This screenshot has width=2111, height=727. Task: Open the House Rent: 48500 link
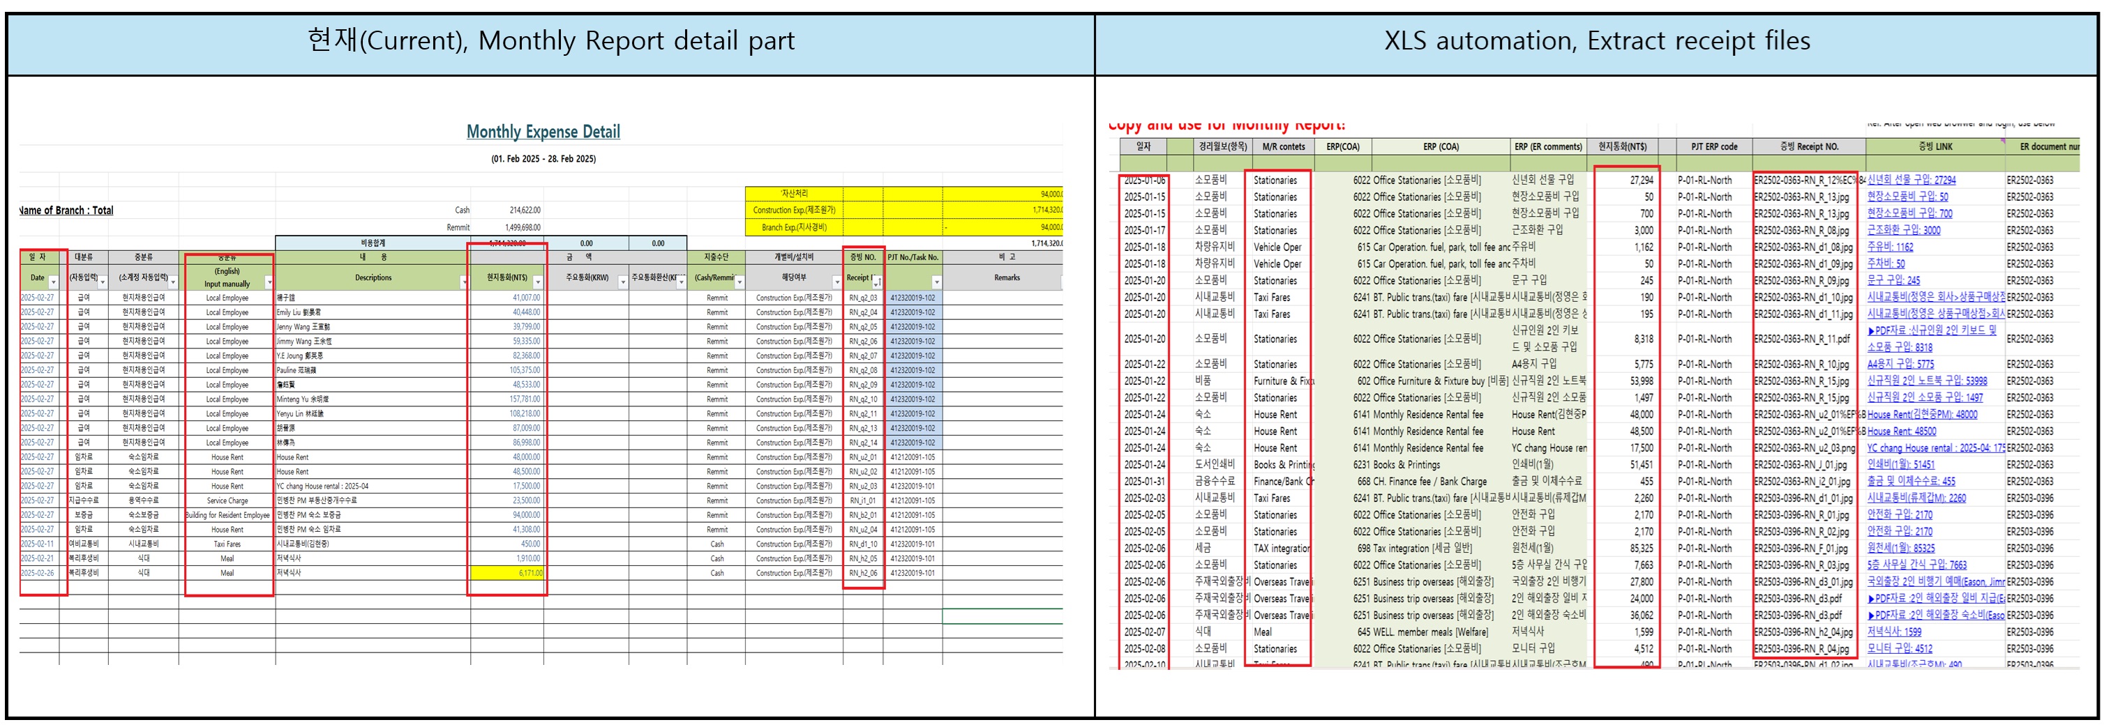point(1901,431)
